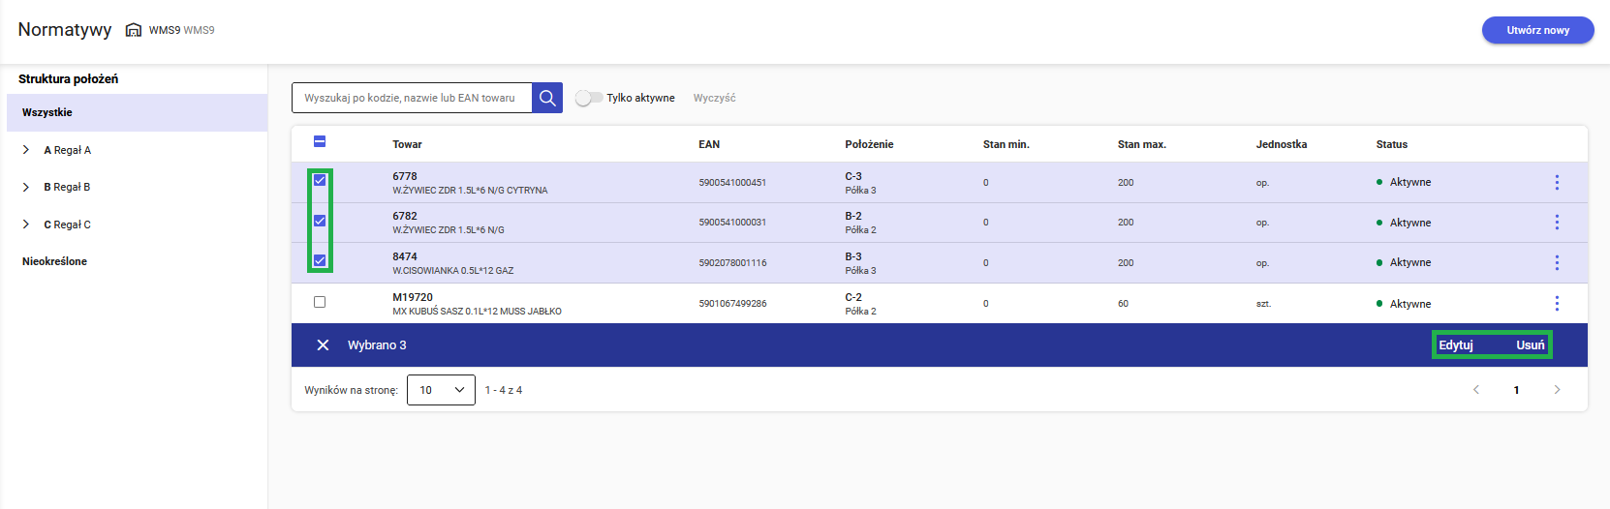
Task: Uncheck the checkbox for item 6782
Action: pos(320,221)
